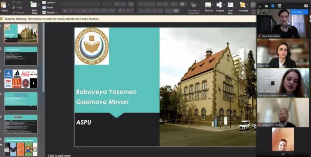The width and height of the screenshot is (311, 157).
Task: Open the font size combo box
Action: (x=107, y=4)
